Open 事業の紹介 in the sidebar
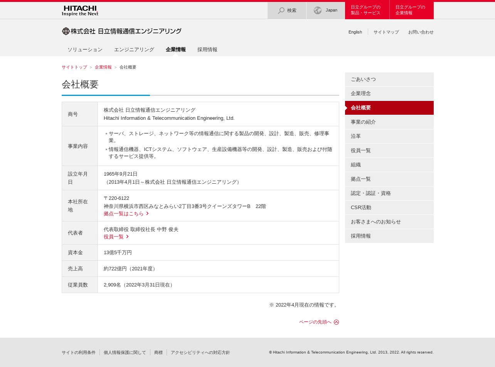This screenshot has width=495, height=367. 389,122
